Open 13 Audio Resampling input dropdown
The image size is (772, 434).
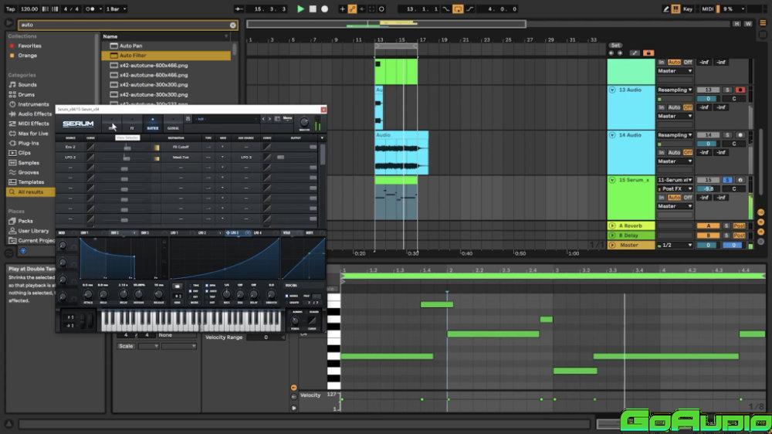pos(675,90)
